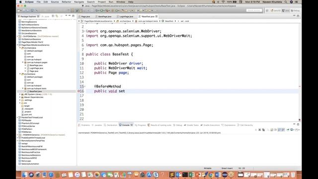Click the Save toolbar icon
This screenshot has width=318, height=179.
tap(24, 10)
